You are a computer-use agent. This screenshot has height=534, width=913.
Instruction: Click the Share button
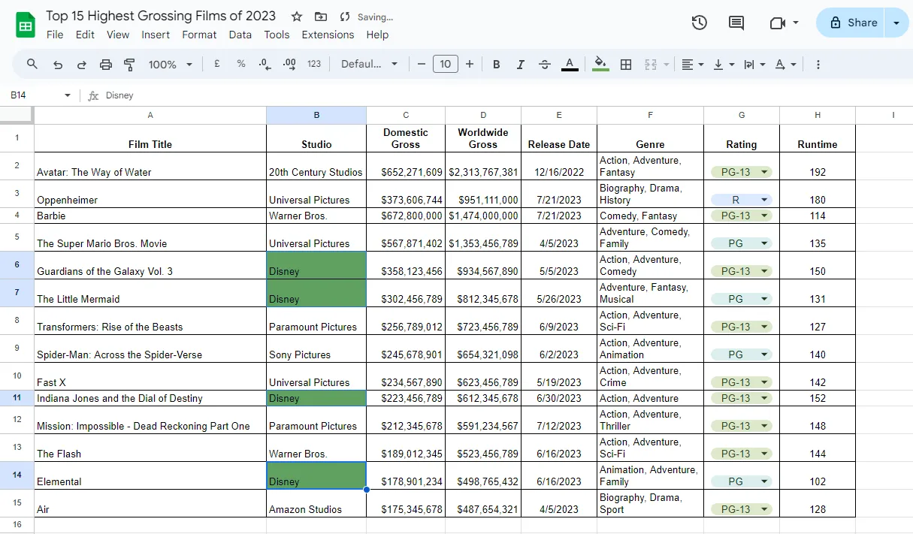pyautogui.click(x=853, y=23)
